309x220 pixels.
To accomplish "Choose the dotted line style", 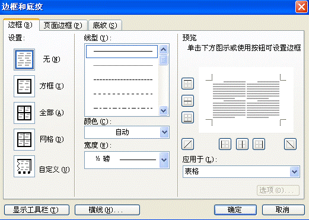I will click(123, 65).
